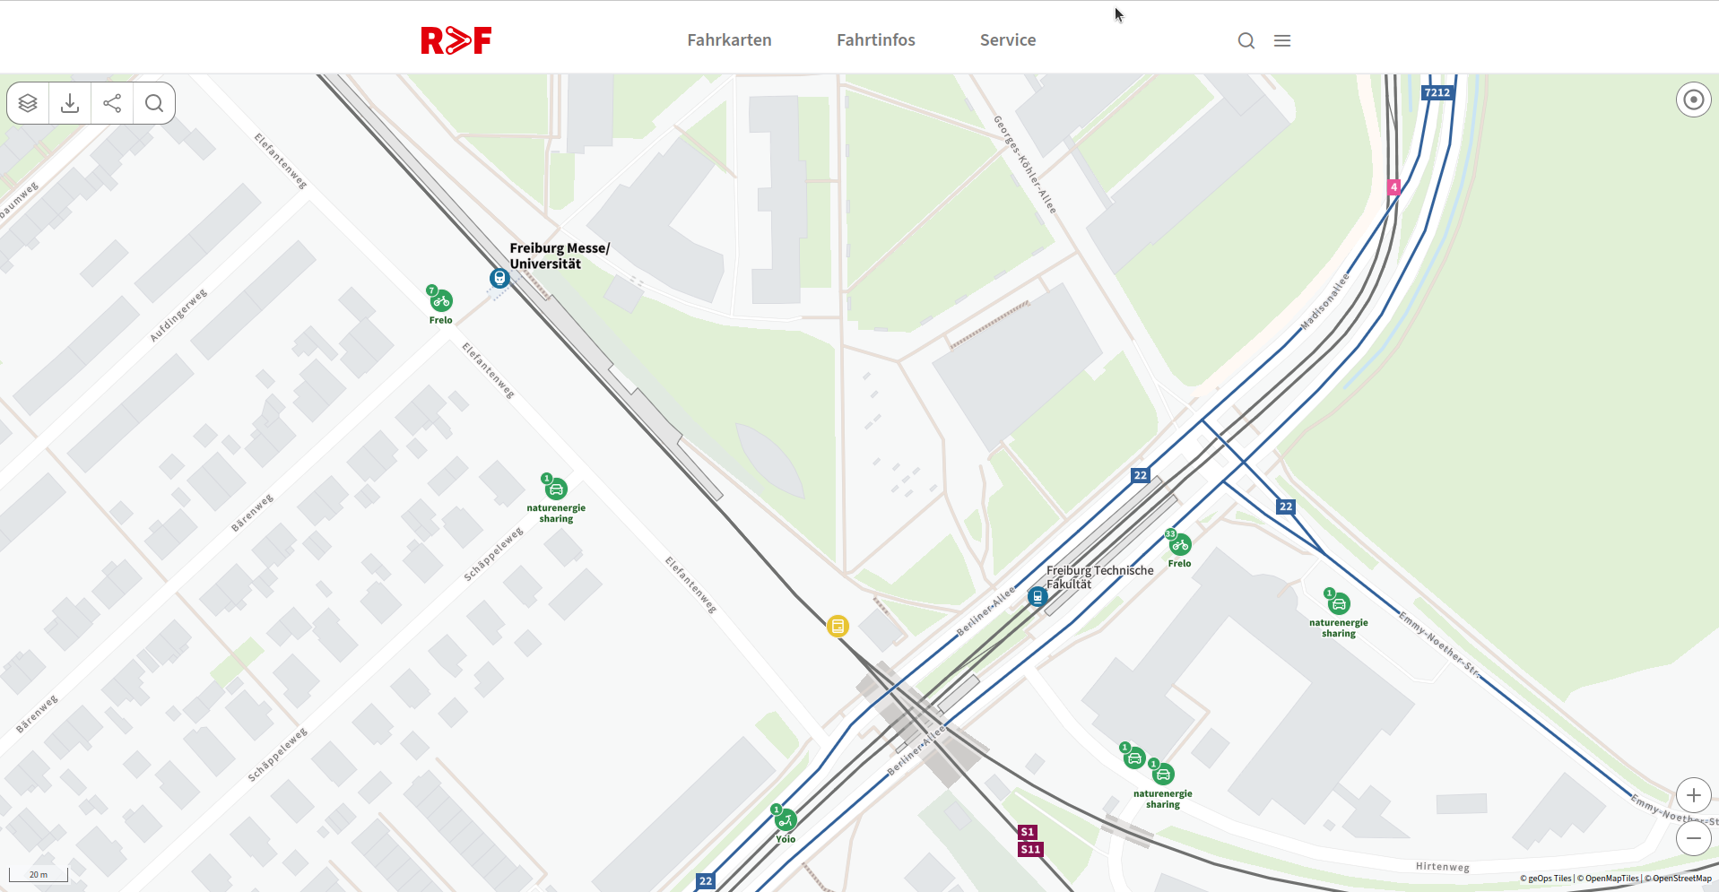This screenshot has width=1719, height=892.
Task: Click the map download icon
Action: click(70, 103)
